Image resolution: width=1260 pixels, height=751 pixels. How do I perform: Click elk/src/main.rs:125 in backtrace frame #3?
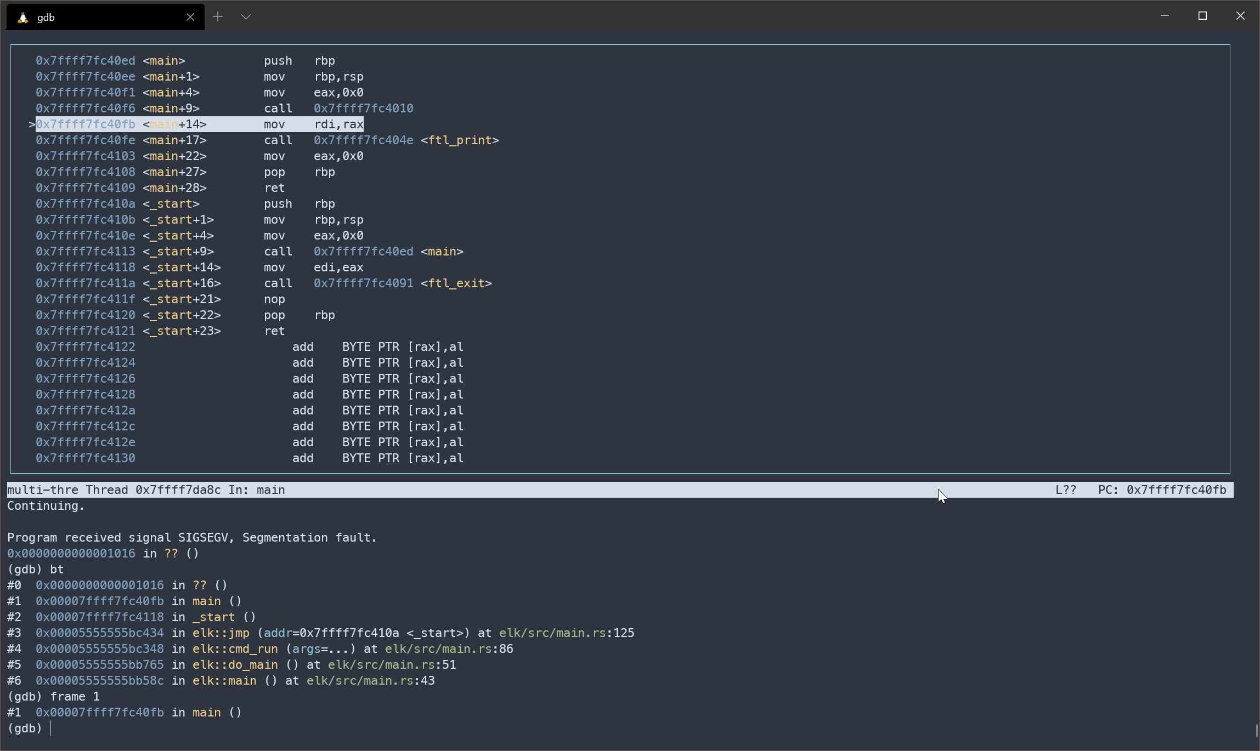566,633
